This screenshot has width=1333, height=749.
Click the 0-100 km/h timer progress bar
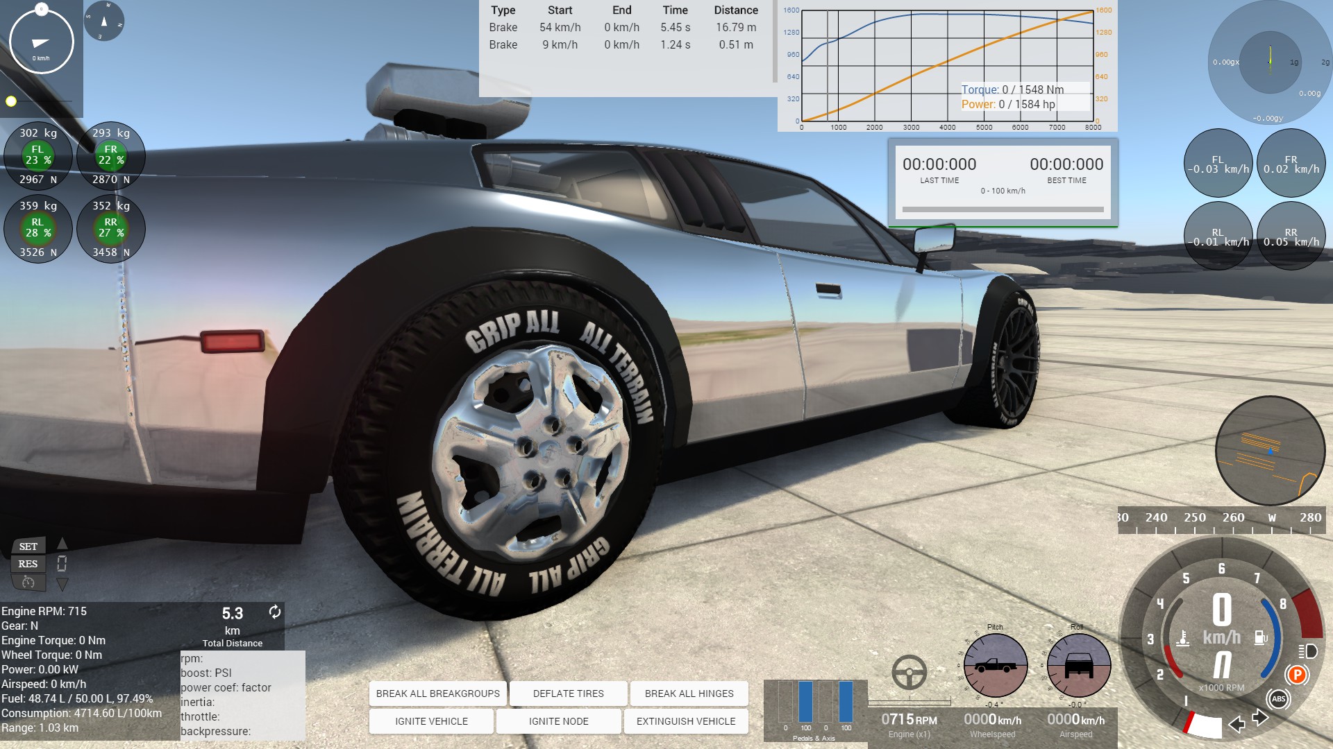1003,209
